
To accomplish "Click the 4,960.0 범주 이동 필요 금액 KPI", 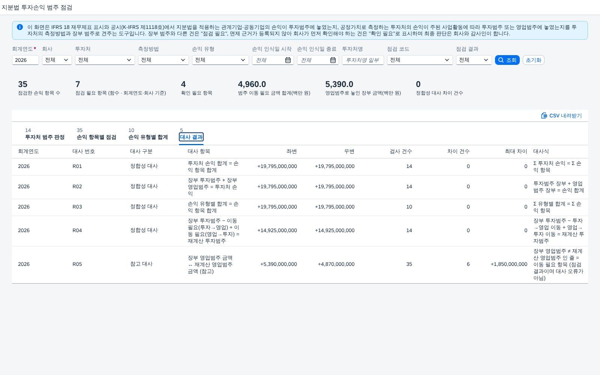I will click(252, 84).
